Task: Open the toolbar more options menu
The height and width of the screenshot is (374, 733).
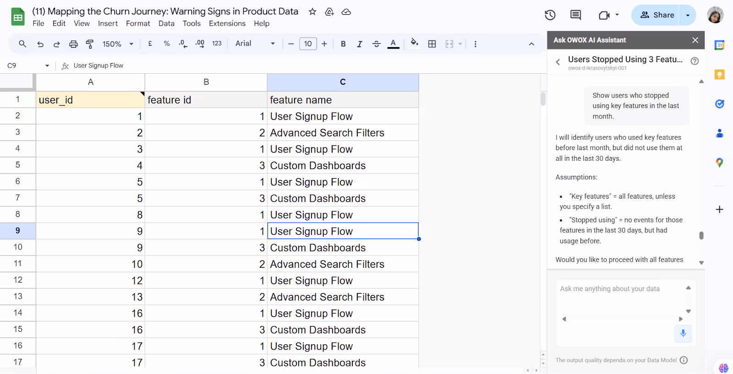Action: pos(475,44)
